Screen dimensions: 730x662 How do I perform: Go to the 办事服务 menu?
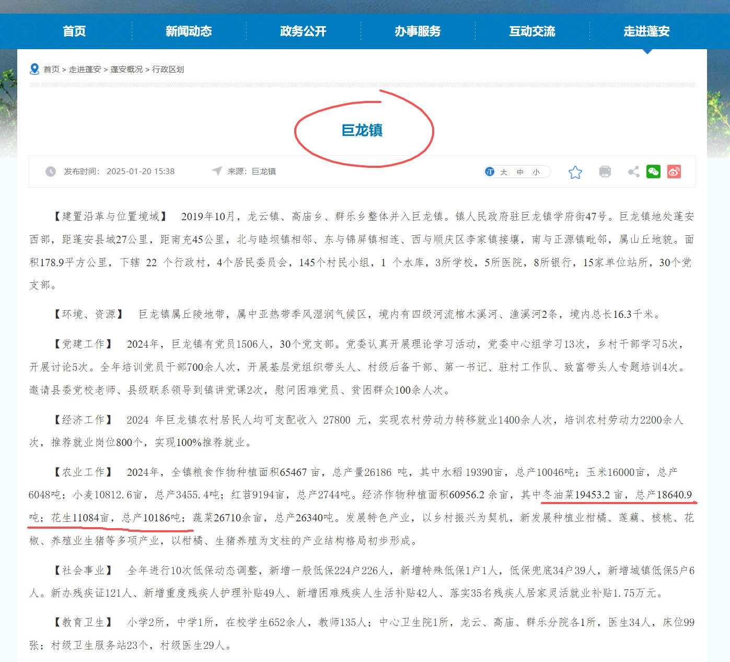pos(418,31)
